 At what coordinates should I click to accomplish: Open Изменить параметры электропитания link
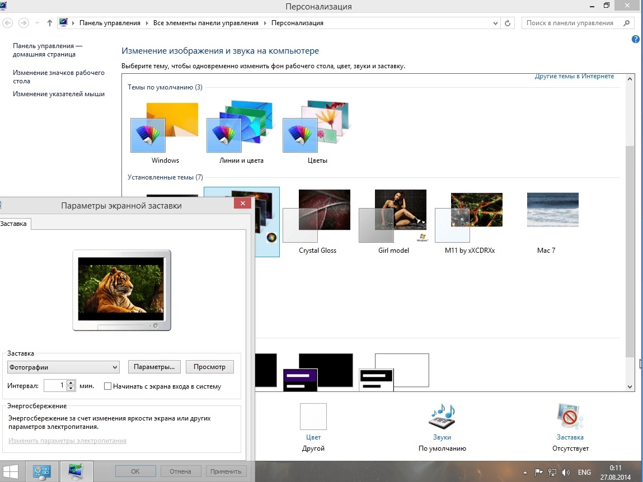point(67,441)
